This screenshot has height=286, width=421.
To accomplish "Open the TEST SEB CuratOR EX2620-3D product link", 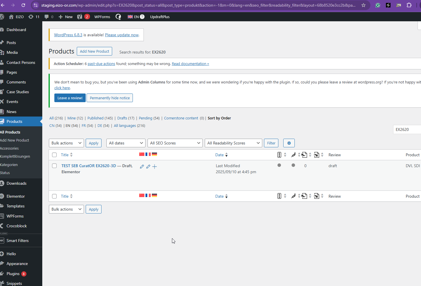I will tap(89, 166).
